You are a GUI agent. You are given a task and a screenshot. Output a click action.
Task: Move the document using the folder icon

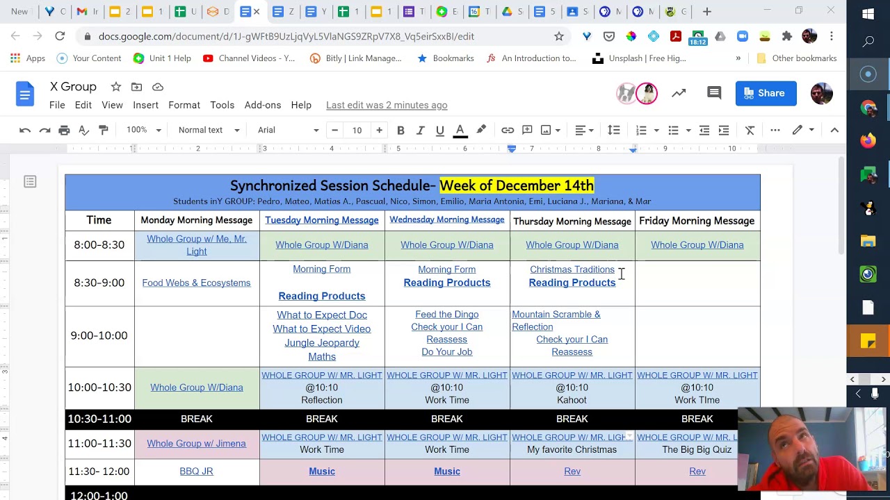coord(136,87)
